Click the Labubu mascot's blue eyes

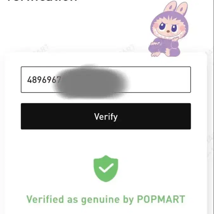168,27
